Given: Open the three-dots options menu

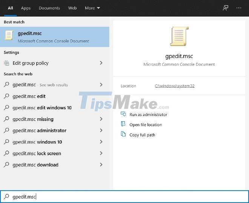Looking at the screenshot, I should (x=239, y=8).
